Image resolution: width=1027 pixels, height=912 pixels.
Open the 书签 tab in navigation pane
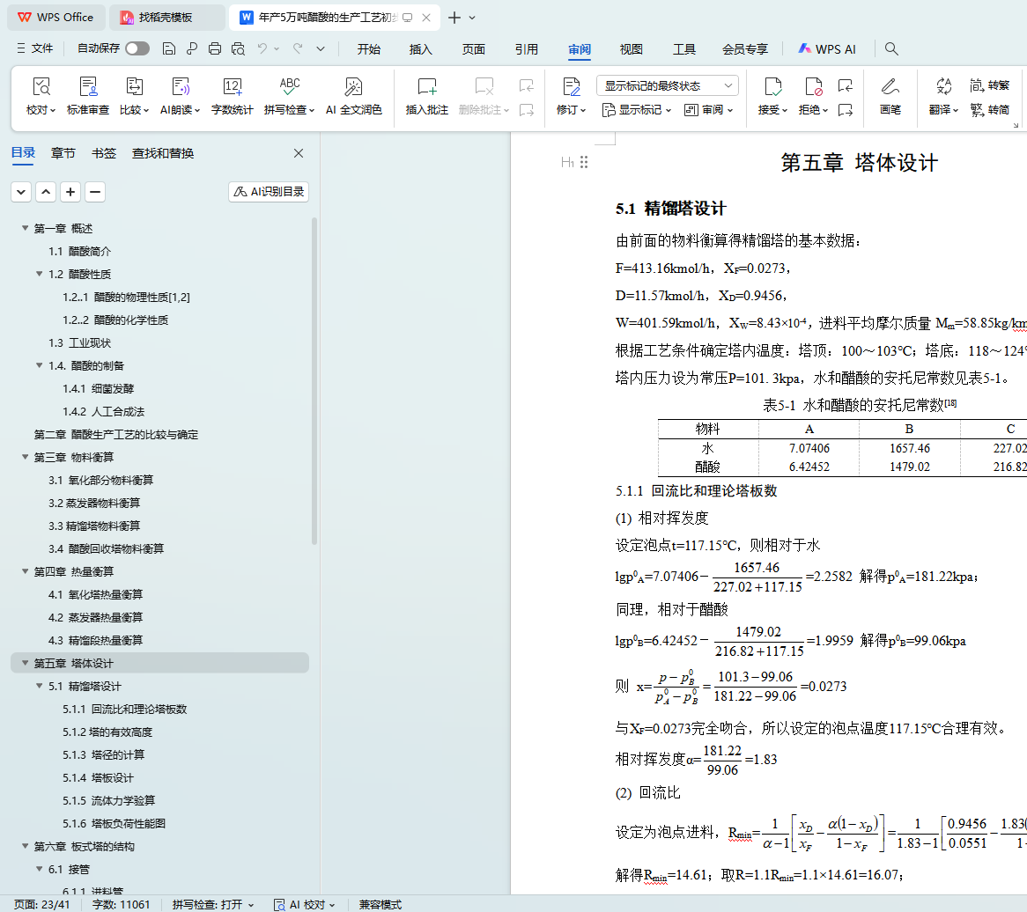(104, 153)
